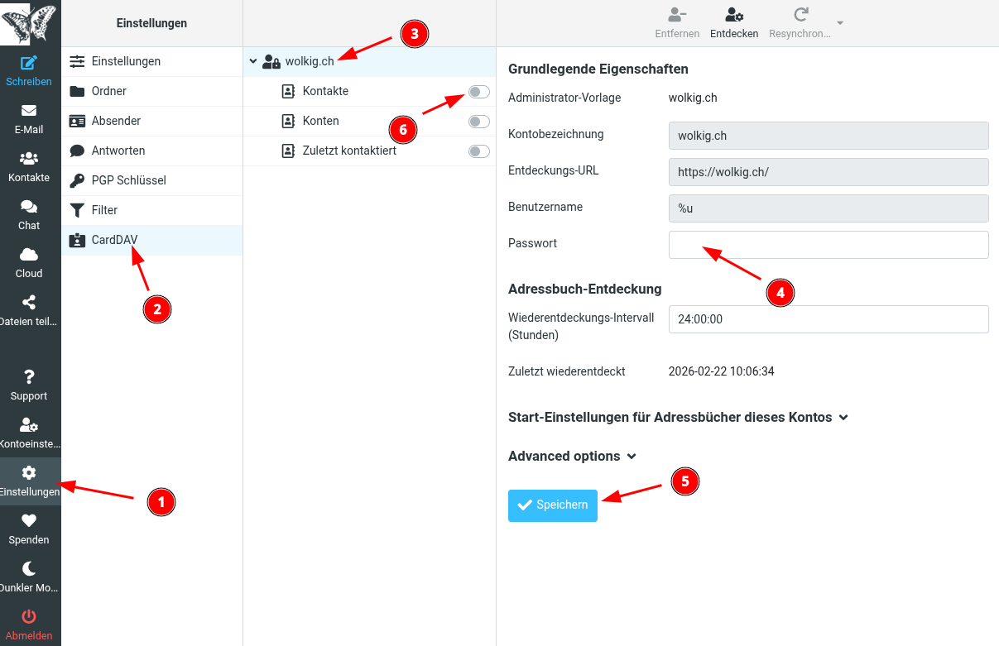The width and height of the screenshot is (999, 646).
Task: Click the Speichern button
Action: (552, 505)
